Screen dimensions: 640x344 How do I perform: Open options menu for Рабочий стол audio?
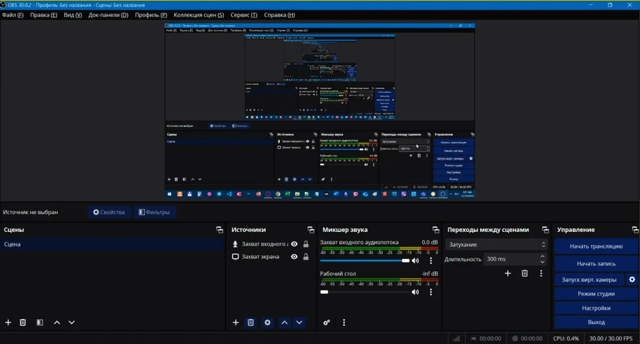tap(431, 291)
